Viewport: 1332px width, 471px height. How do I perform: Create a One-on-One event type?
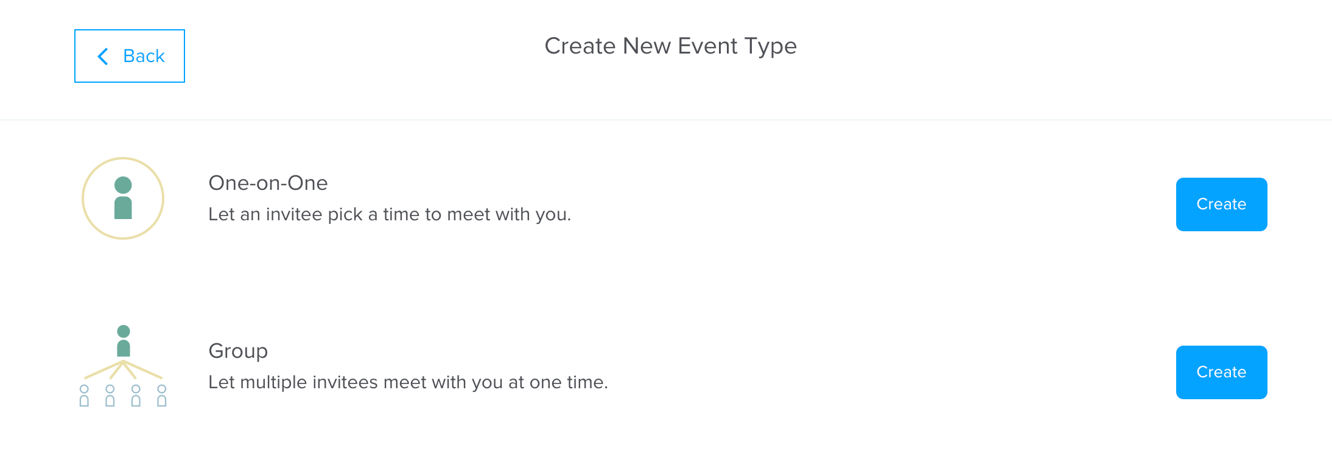pyautogui.click(x=1221, y=204)
